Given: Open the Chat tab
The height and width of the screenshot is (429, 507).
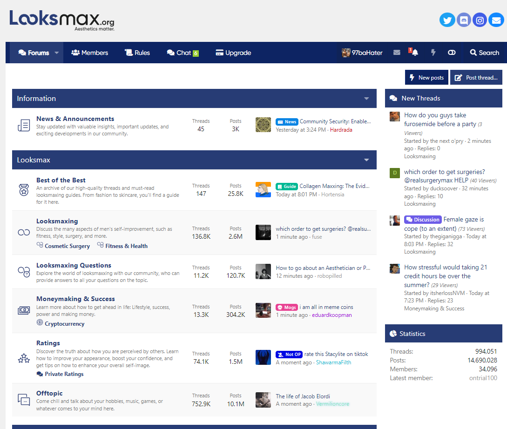Looking at the screenshot, I should pyautogui.click(x=183, y=53).
